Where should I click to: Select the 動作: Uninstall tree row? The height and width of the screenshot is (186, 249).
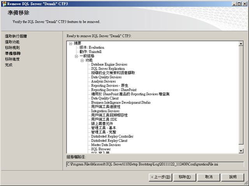[x=90, y=52]
